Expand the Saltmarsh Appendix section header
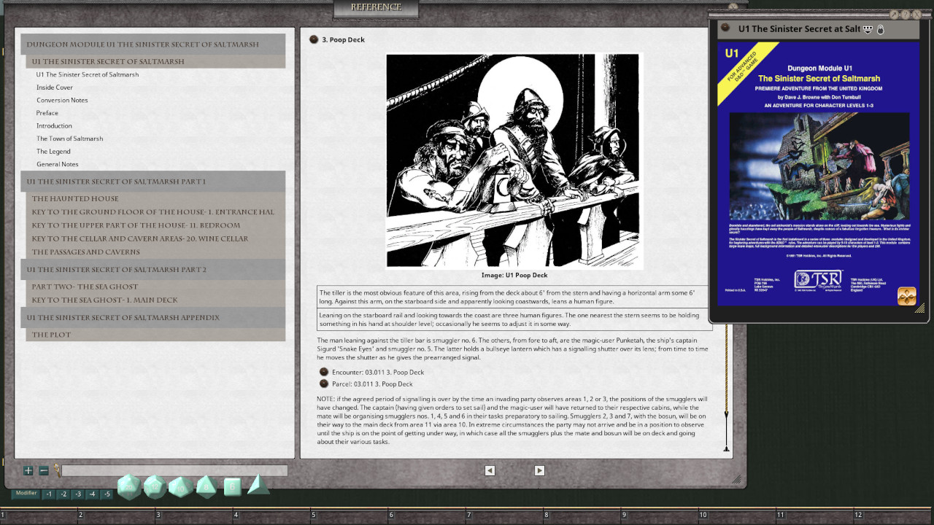934x525 pixels. click(153, 318)
